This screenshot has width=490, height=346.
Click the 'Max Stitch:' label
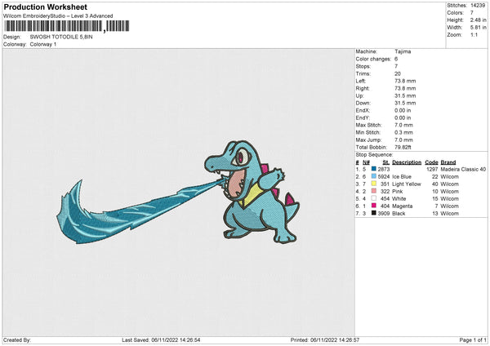pos(369,125)
